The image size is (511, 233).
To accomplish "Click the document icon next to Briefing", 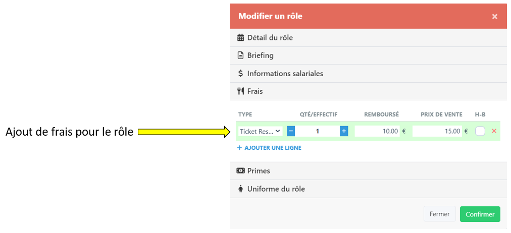I will [x=240, y=55].
